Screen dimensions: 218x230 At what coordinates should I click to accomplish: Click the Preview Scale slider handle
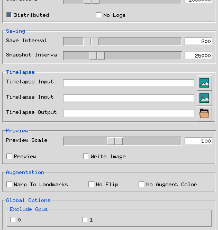[x=115, y=141]
